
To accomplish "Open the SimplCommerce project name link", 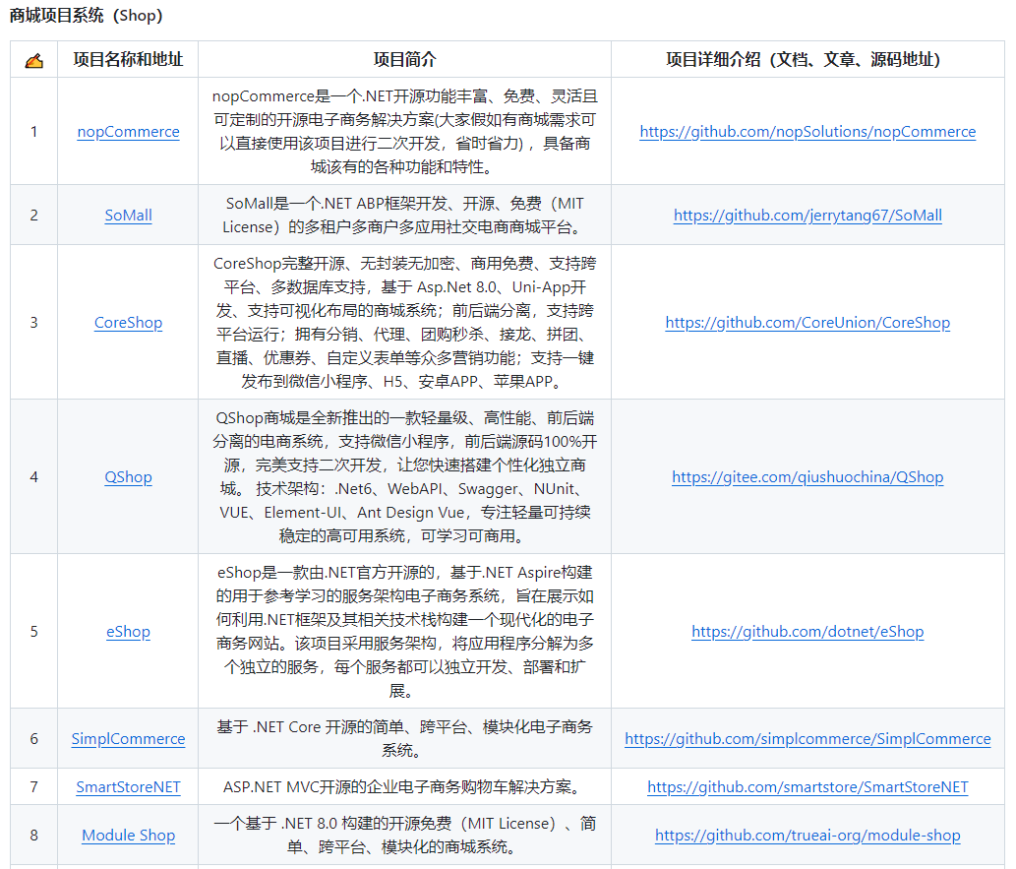I will [128, 739].
